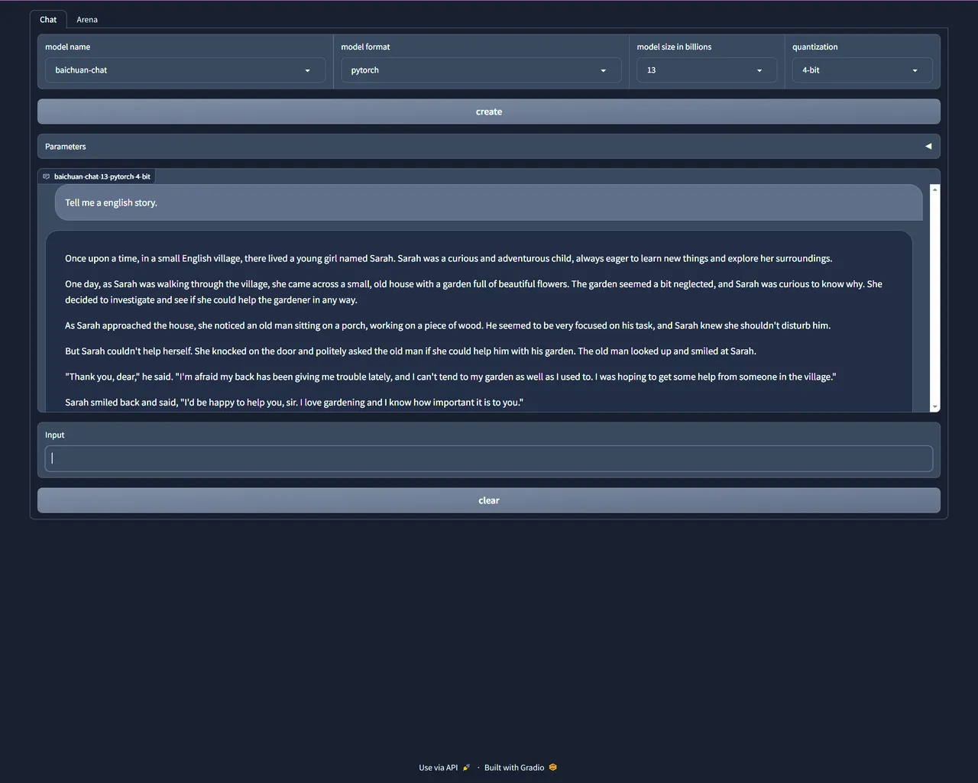Select the Chat tab

tap(48, 20)
